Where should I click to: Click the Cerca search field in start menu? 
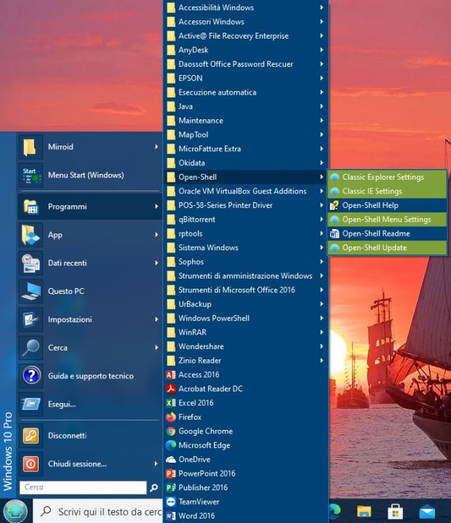[83, 487]
